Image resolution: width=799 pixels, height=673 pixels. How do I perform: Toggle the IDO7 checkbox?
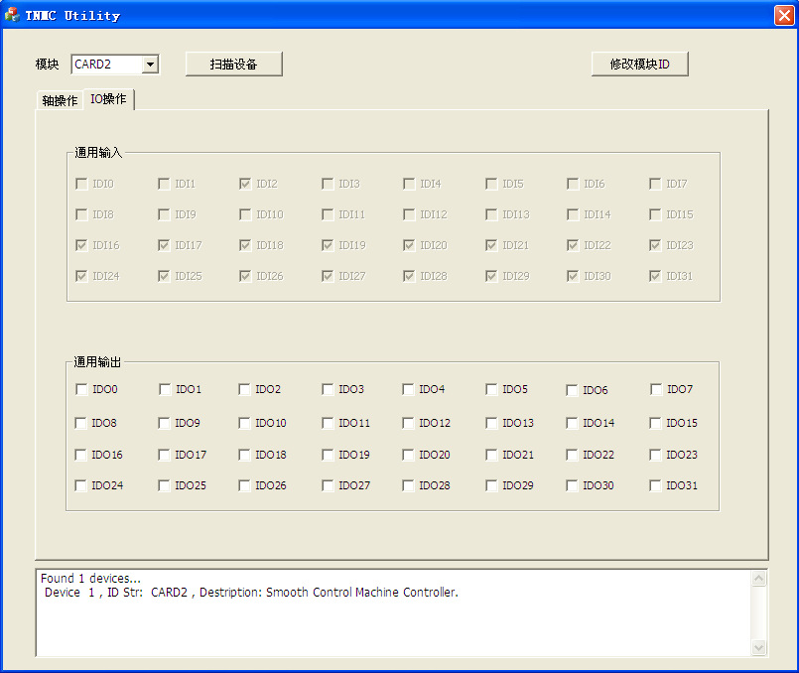point(656,389)
